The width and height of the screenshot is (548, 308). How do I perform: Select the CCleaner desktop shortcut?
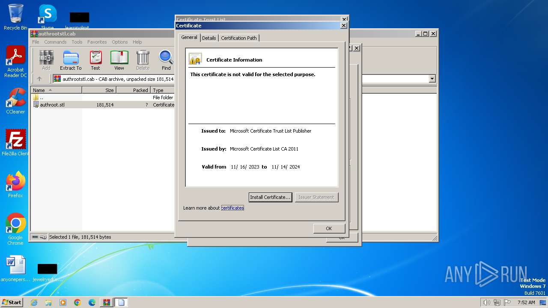(x=15, y=101)
